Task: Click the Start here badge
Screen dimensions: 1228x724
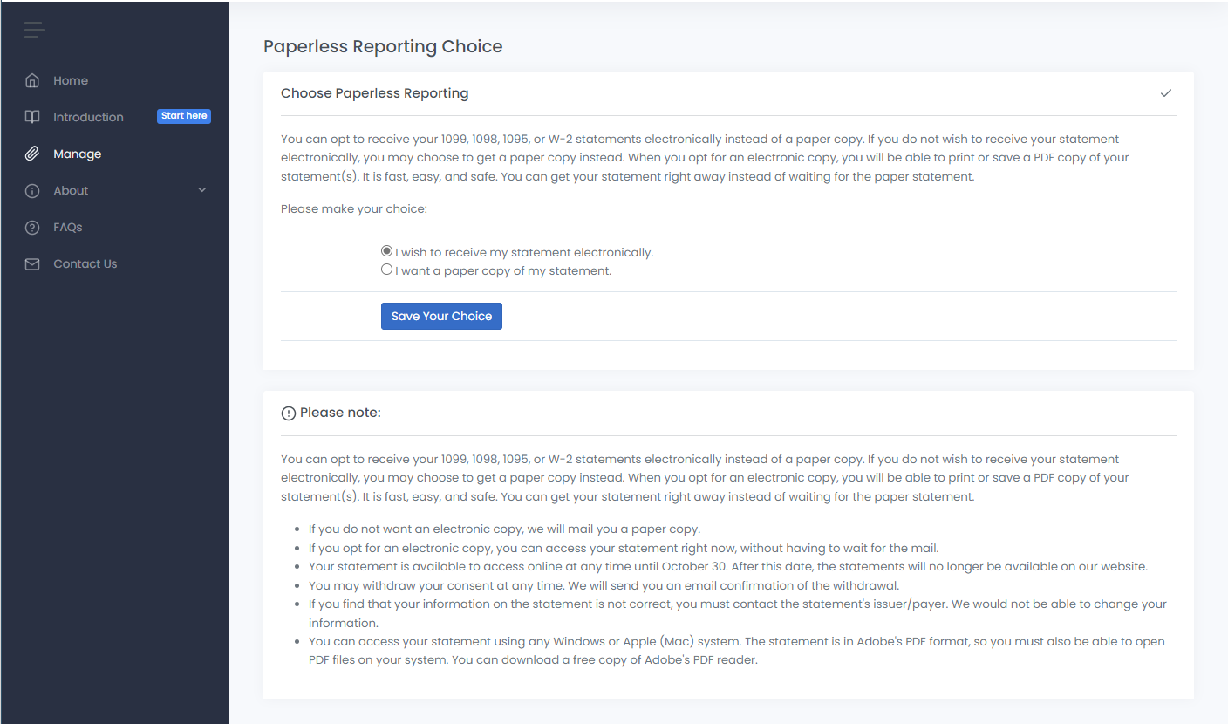Action: (184, 116)
